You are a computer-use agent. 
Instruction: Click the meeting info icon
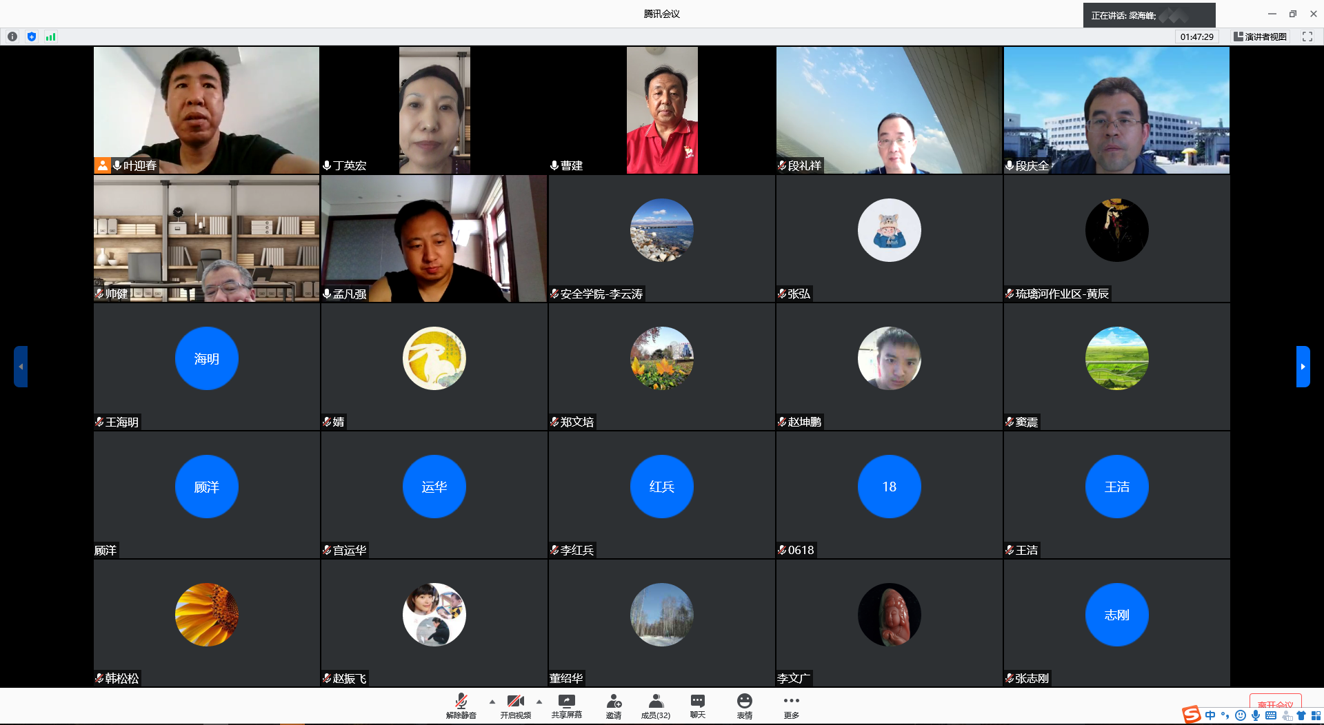click(12, 37)
